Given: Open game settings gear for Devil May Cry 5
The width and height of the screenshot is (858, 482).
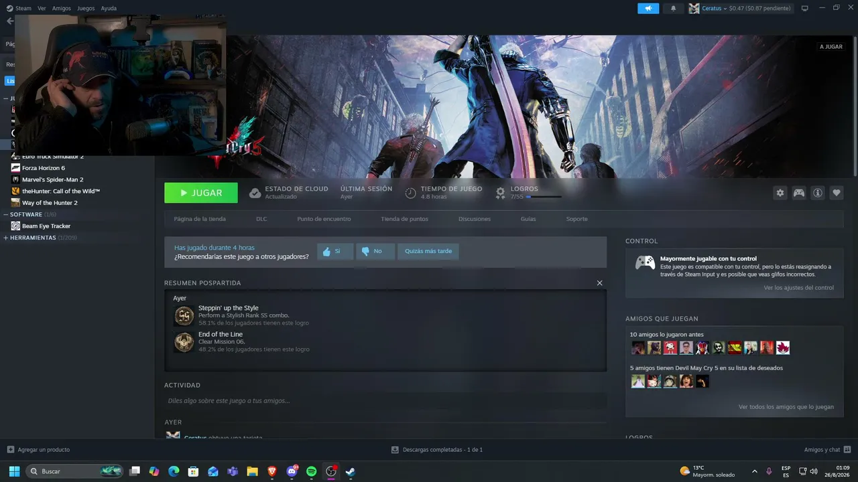Looking at the screenshot, I should 780,193.
